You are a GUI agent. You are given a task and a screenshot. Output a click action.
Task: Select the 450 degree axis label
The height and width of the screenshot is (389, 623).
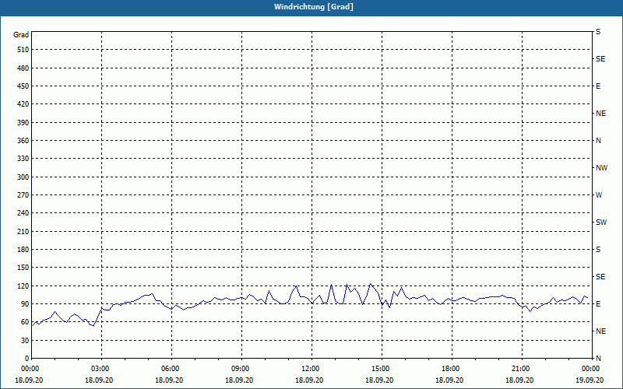[23, 86]
